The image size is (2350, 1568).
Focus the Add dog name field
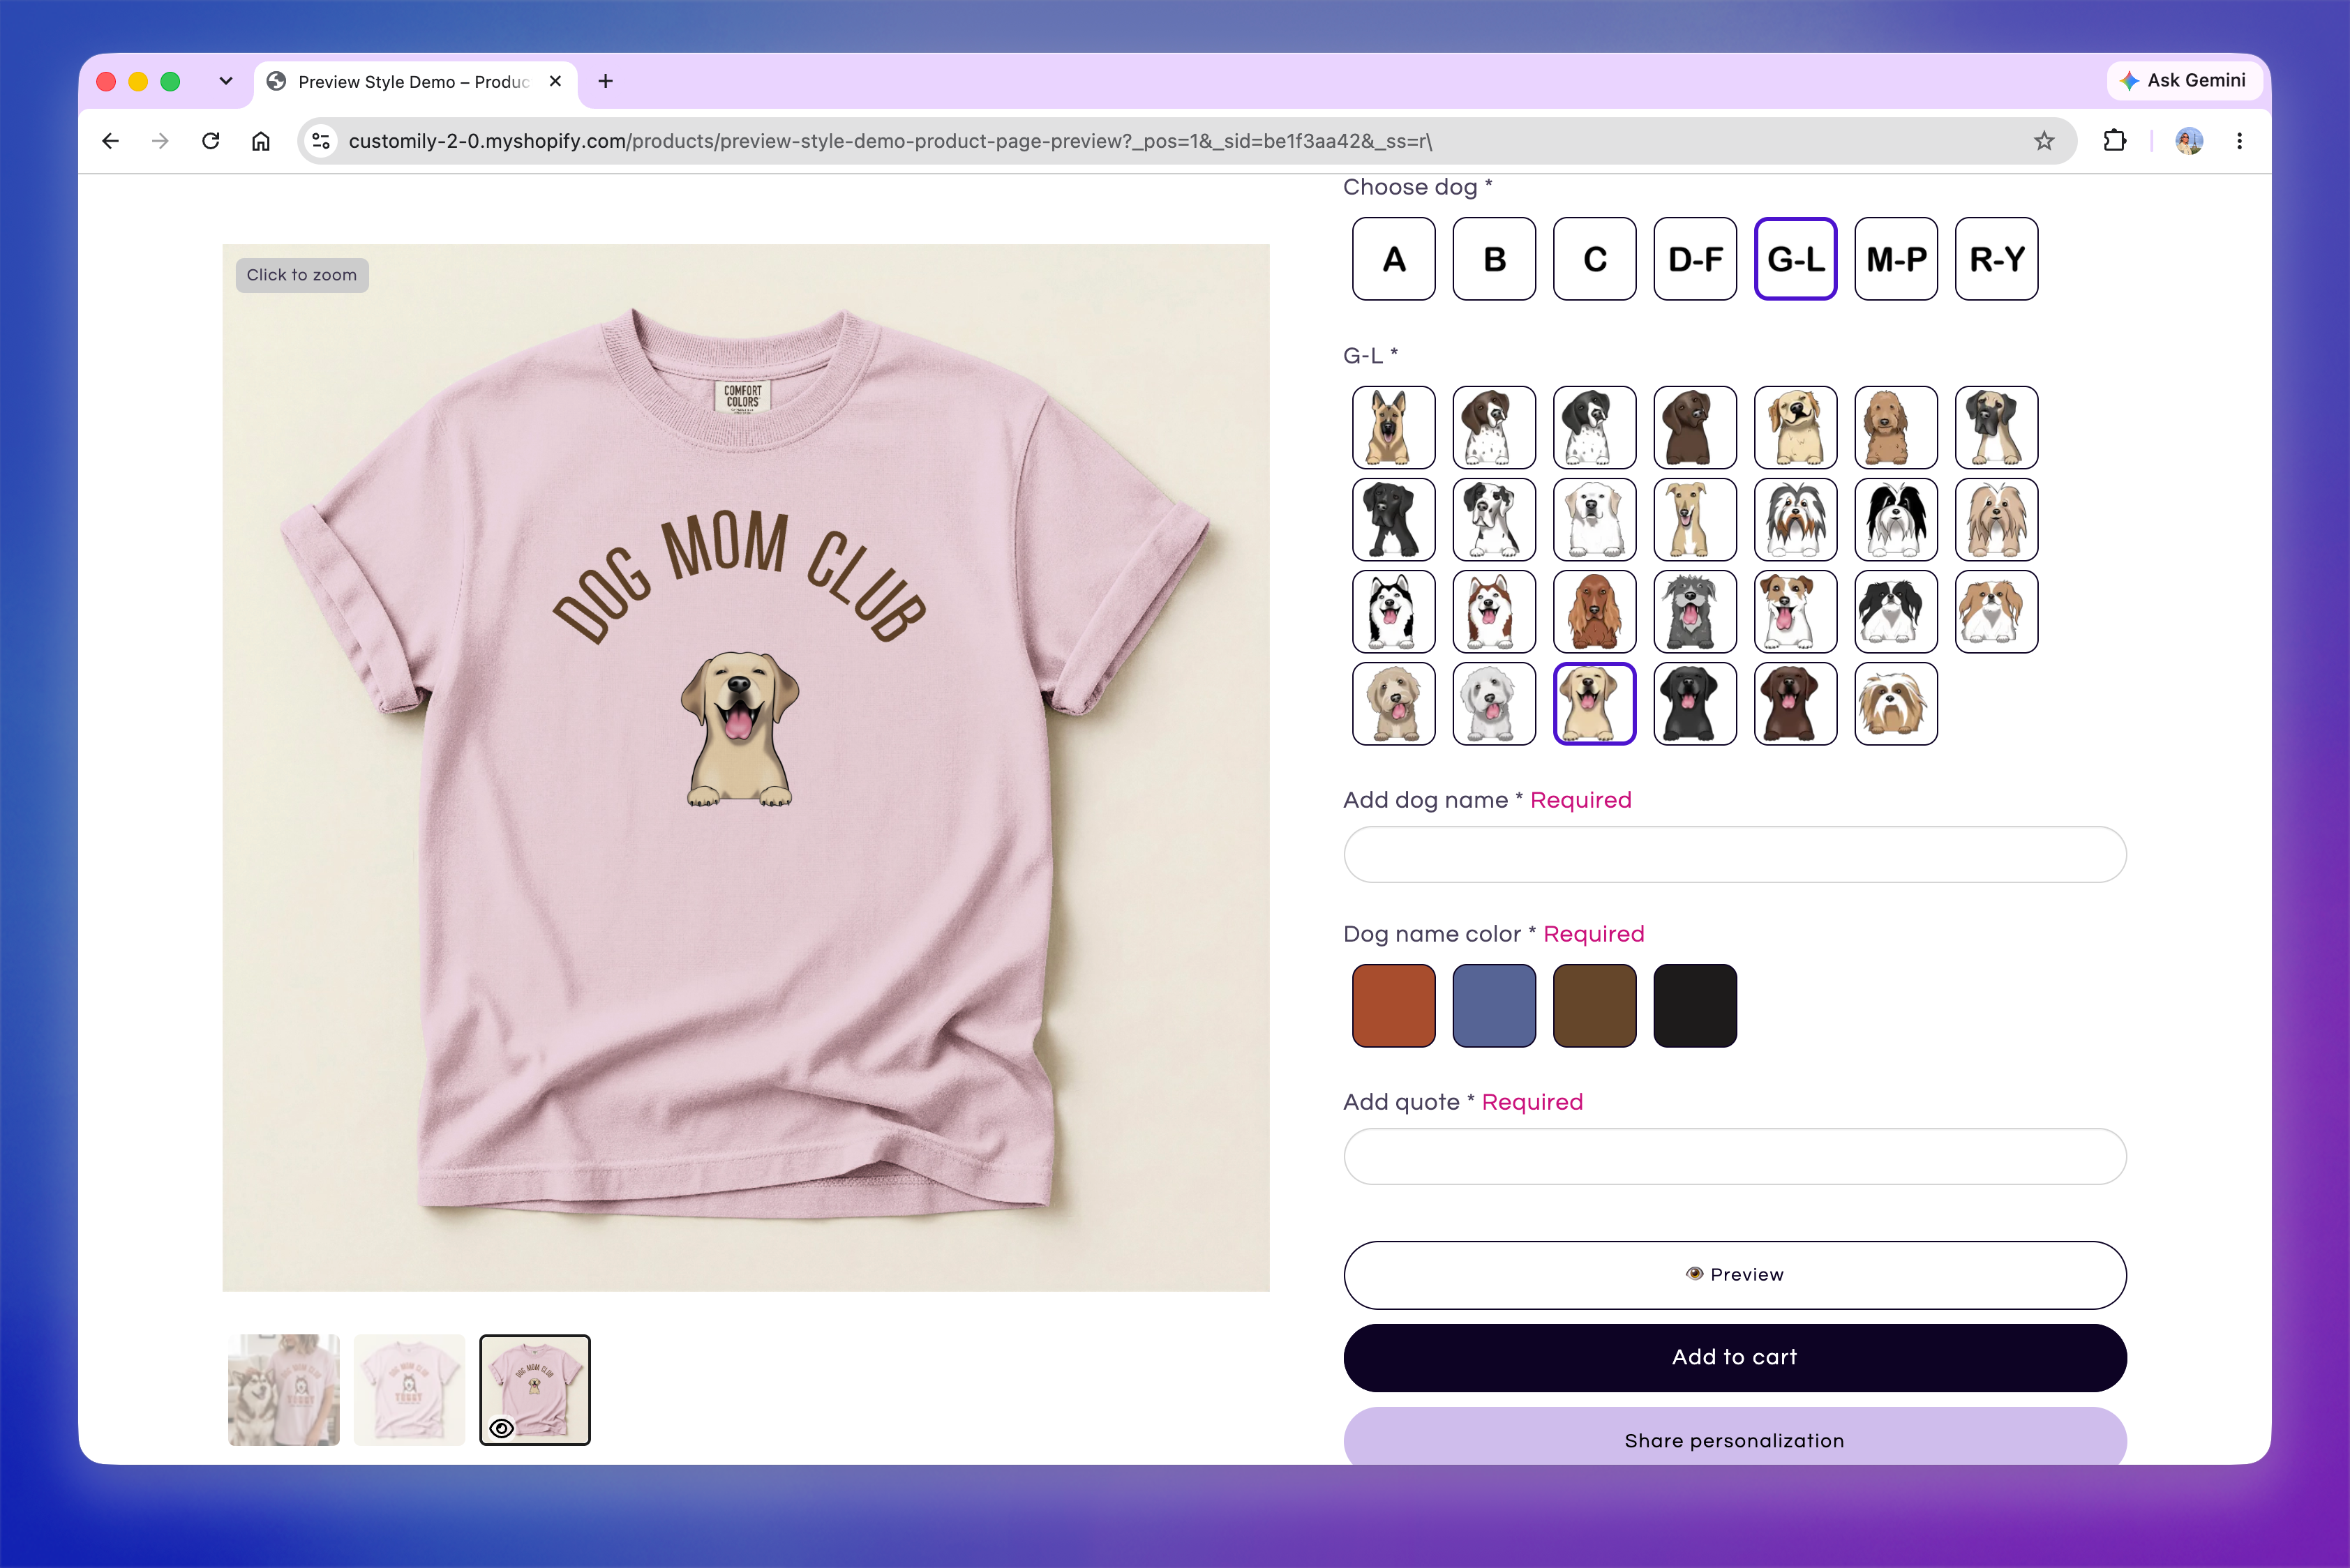pos(1735,854)
